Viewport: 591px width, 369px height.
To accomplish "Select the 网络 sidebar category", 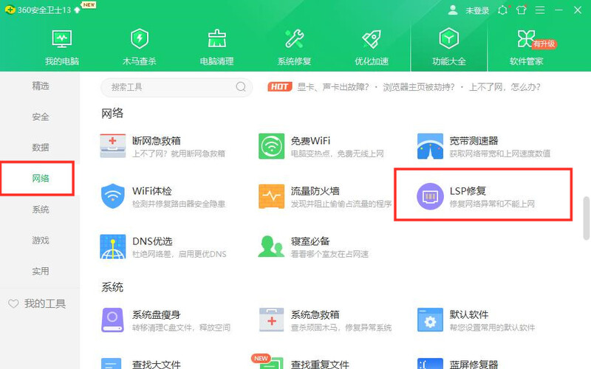I will [x=40, y=179].
